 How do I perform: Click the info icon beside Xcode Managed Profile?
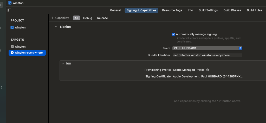207,70
